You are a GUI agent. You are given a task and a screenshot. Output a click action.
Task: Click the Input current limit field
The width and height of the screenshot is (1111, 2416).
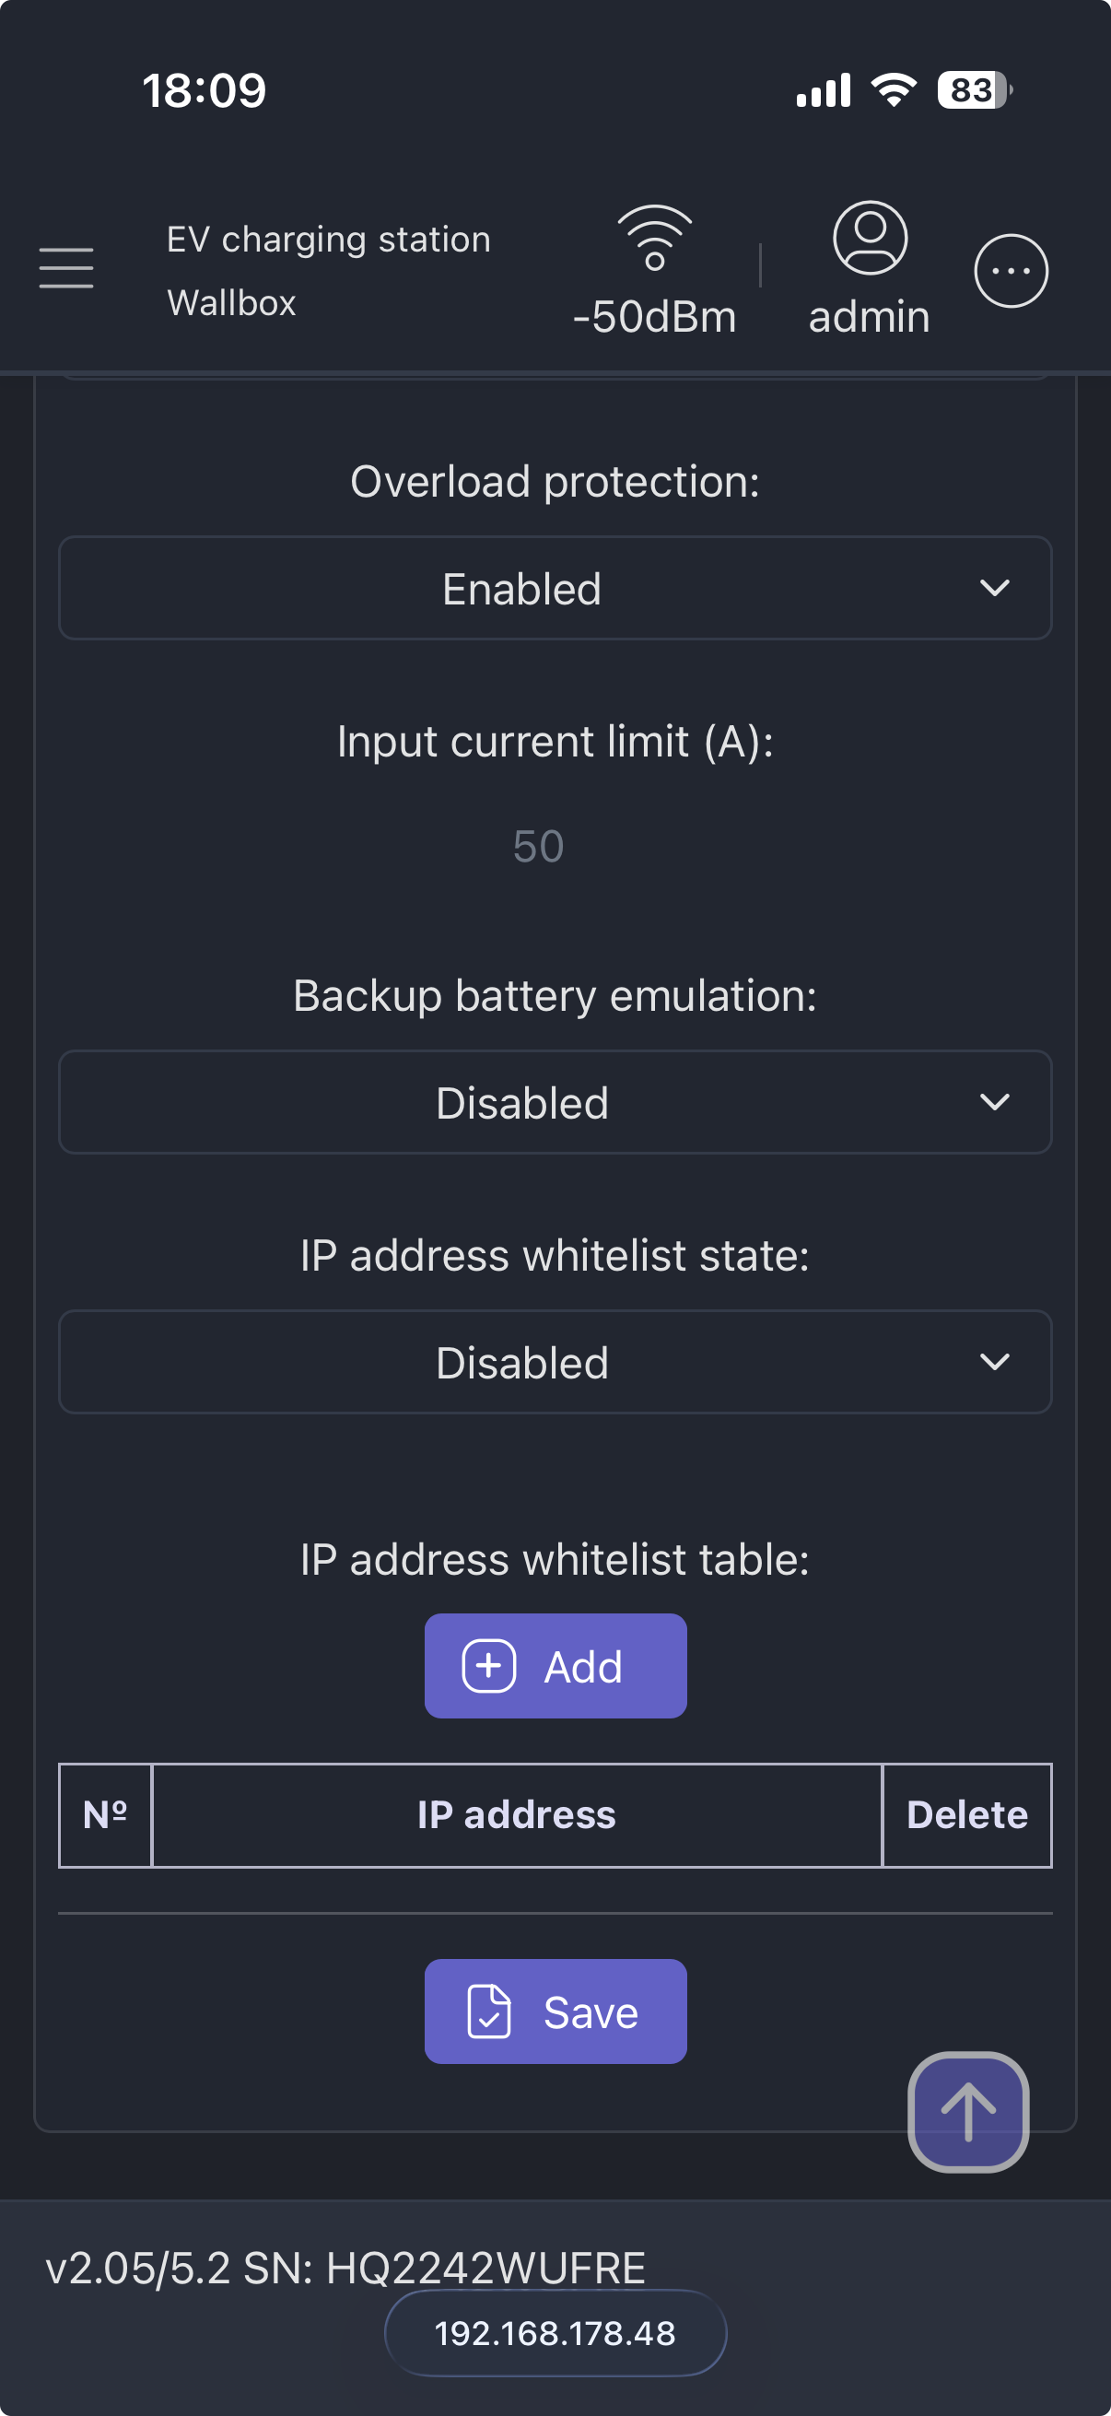539,846
